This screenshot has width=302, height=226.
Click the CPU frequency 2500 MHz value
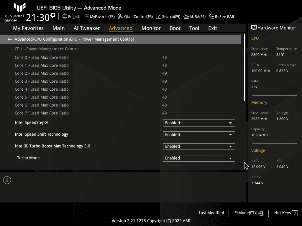pyautogui.click(x=259, y=55)
